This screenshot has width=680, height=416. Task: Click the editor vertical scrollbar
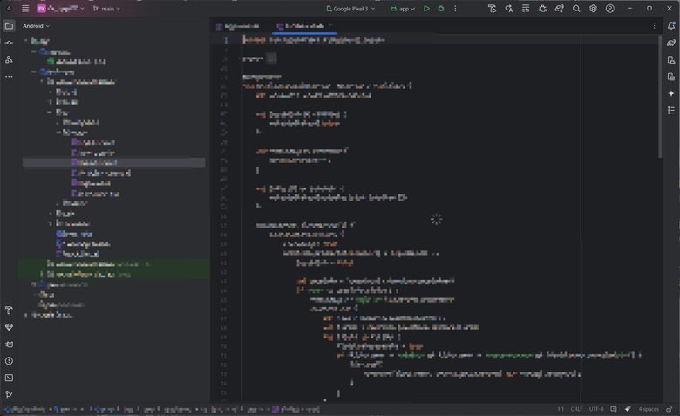click(x=660, y=97)
